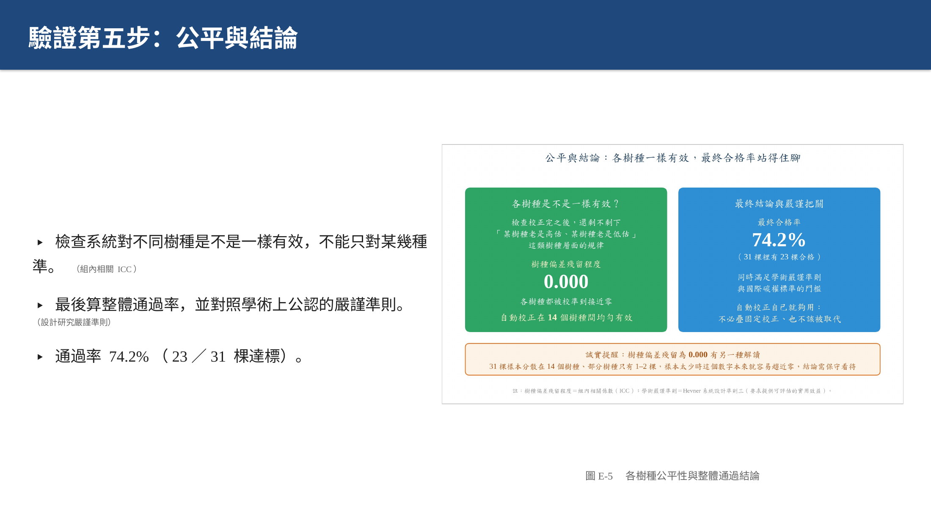931x523 pixels.
Task: Click the small note (設計研究嚴謹準則)
Action: pos(74,322)
